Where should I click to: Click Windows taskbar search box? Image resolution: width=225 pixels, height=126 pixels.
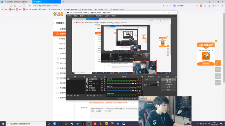[x=26, y=124]
